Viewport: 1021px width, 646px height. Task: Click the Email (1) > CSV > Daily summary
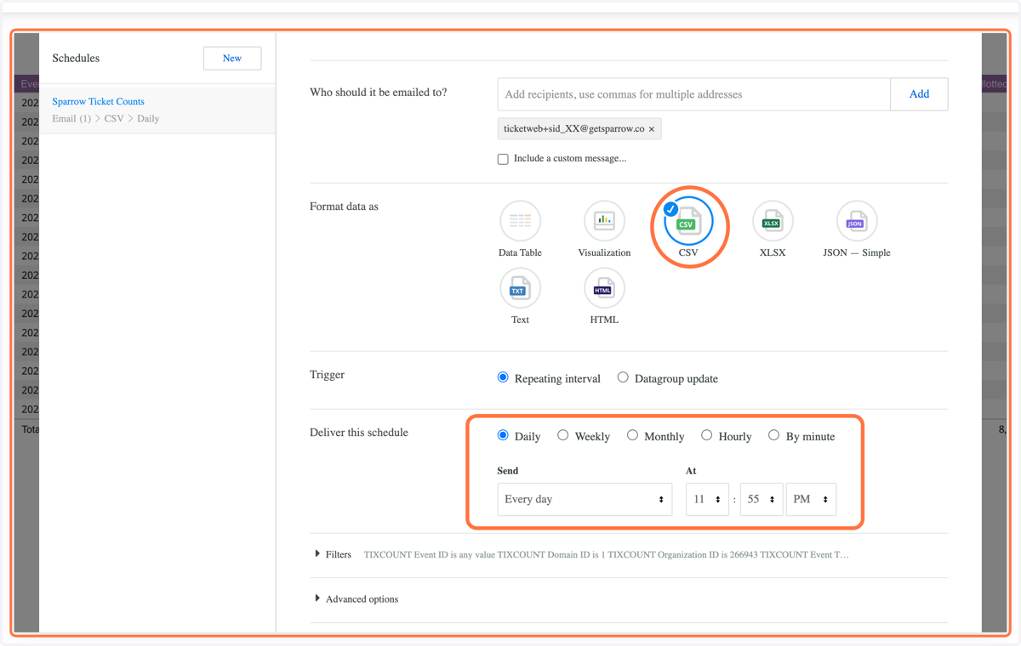coord(106,119)
